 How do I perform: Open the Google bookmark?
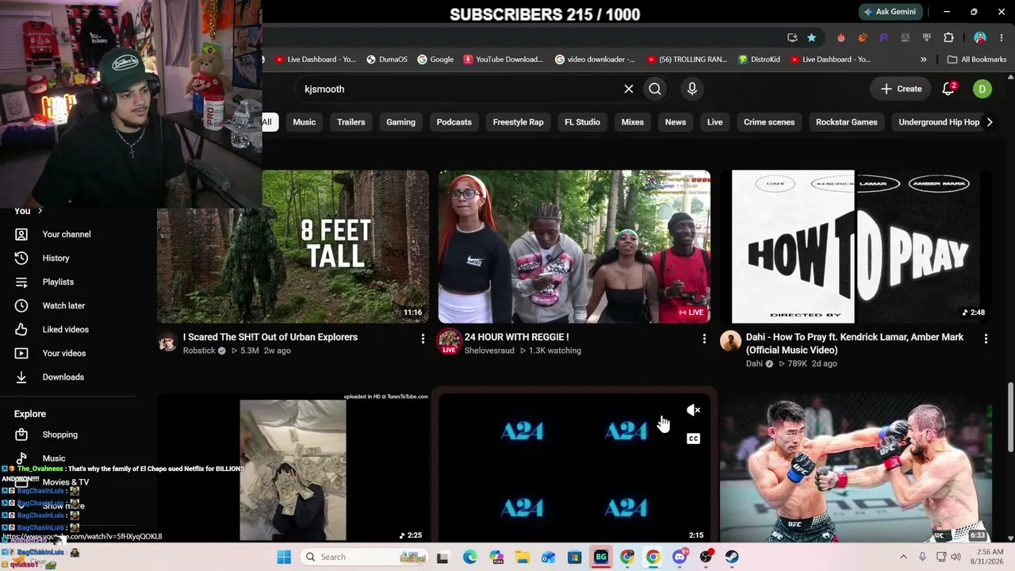[x=435, y=59]
